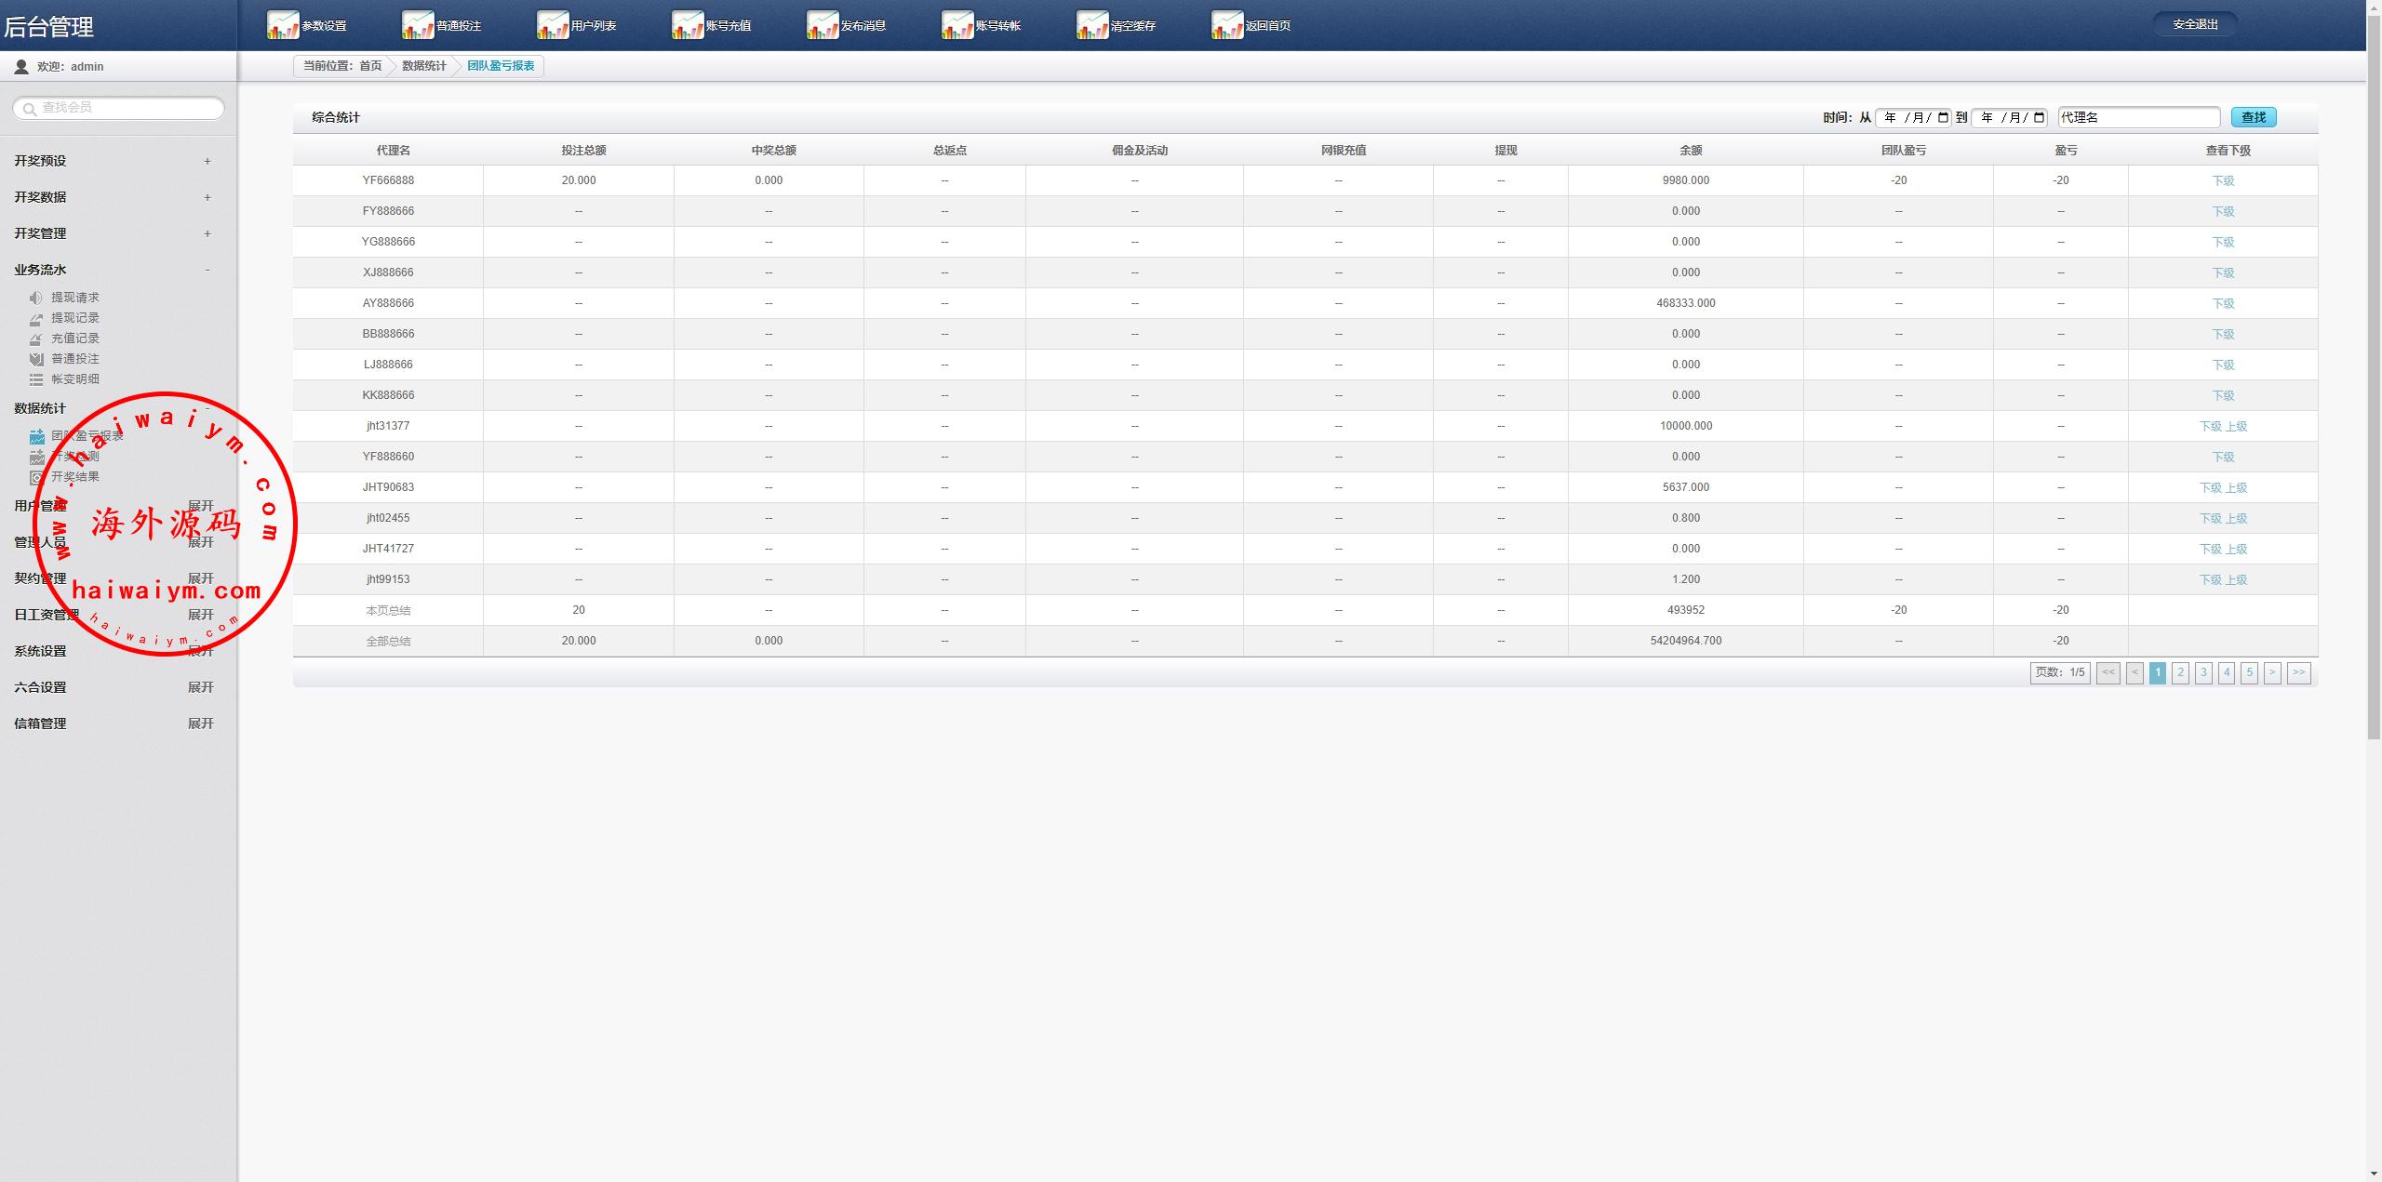Click the 安全退出 logout button
The height and width of the screenshot is (1182, 2382).
2195,24
